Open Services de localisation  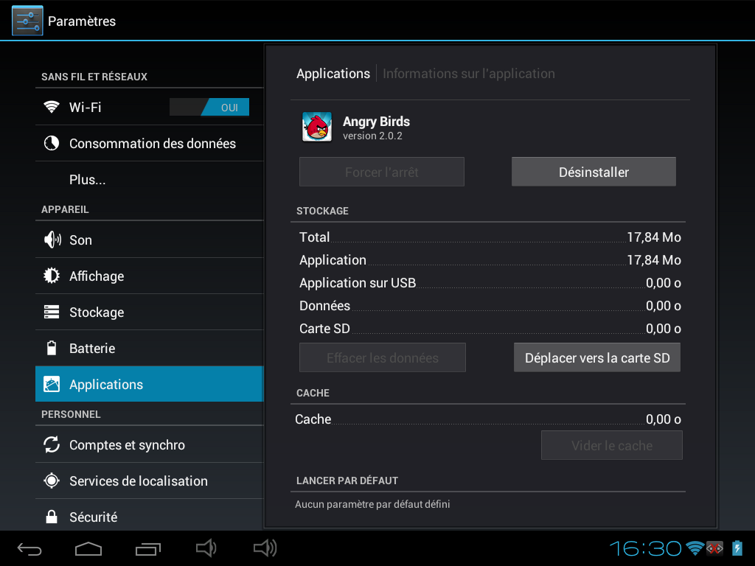click(138, 481)
